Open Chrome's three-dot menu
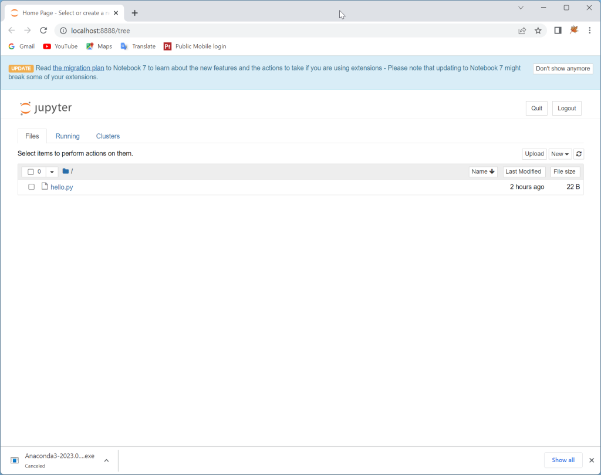Screen dimensions: 601x475 [589, 31]
